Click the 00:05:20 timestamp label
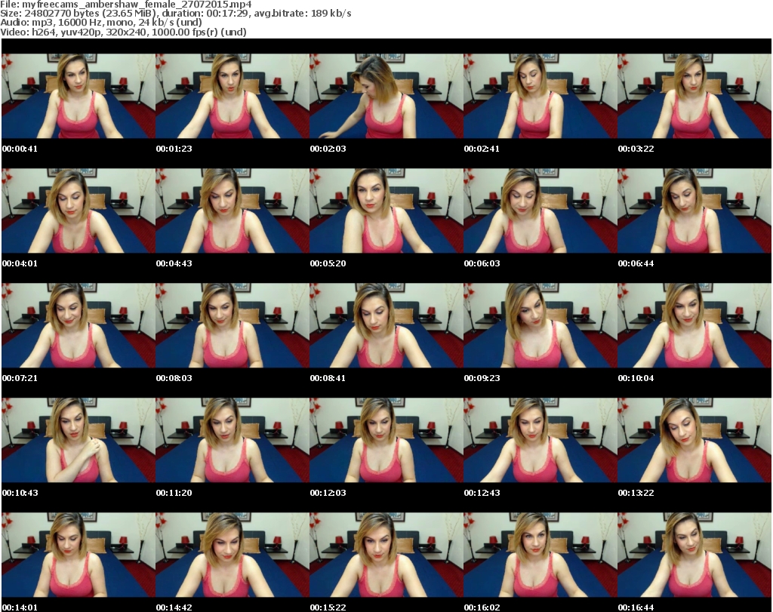 [x=328, y=263]
